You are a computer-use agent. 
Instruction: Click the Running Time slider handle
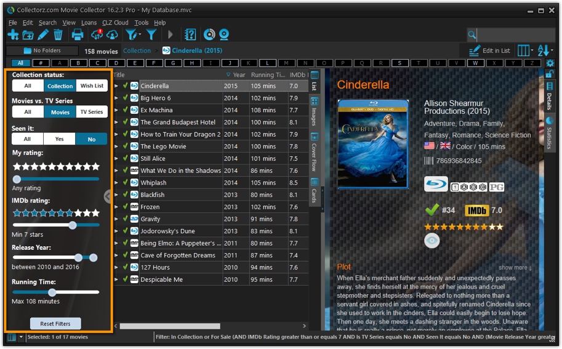[52, 292]
